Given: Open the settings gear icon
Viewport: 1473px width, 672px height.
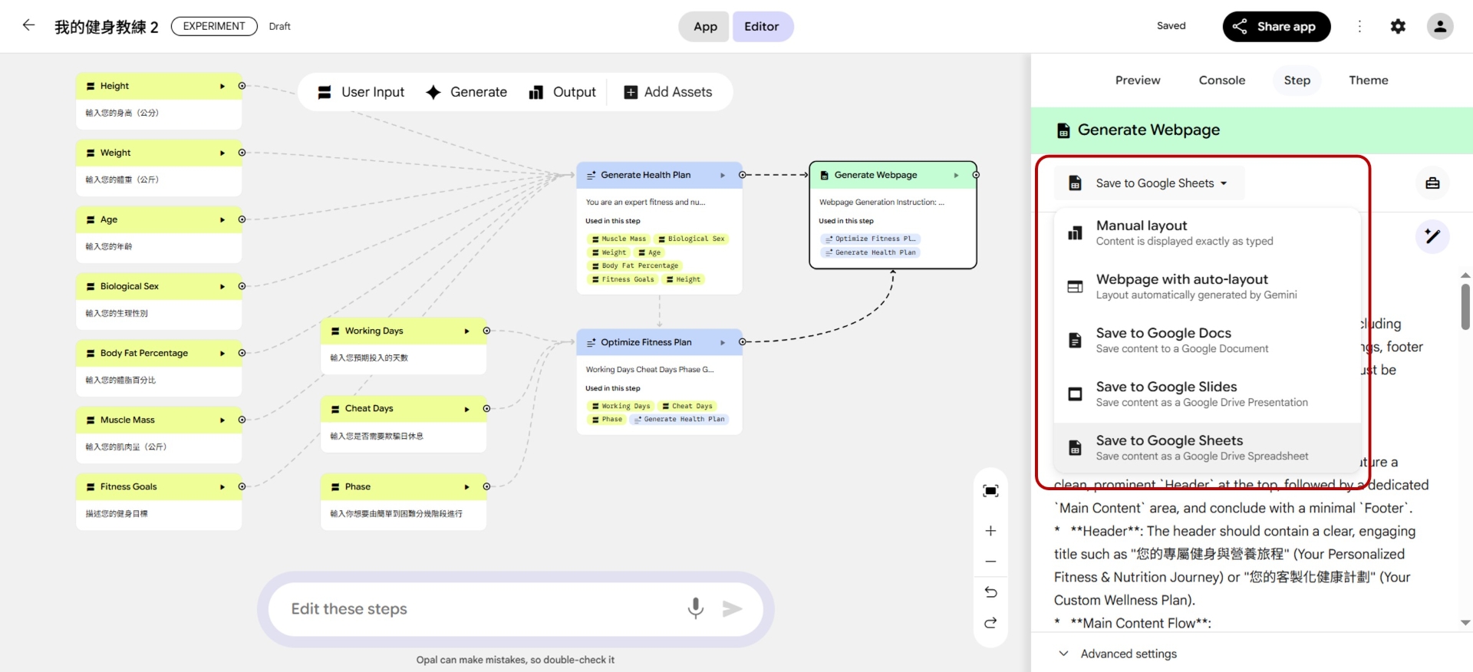Looking at the screenshot, I should [x=1398, y=26].
